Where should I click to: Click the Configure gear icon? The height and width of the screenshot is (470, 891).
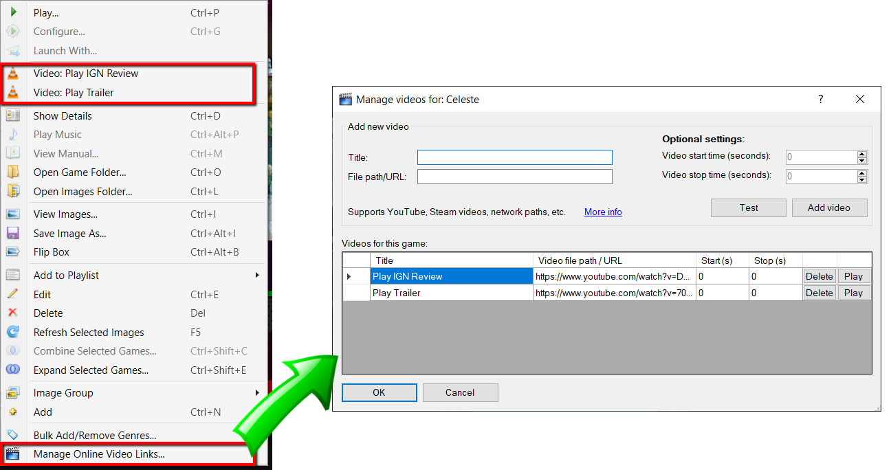click(13, 31)
